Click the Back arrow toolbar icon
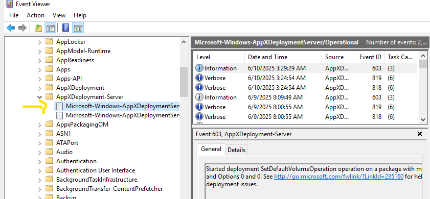The width and height of the screenshot is (430, 199). point(11,28)
